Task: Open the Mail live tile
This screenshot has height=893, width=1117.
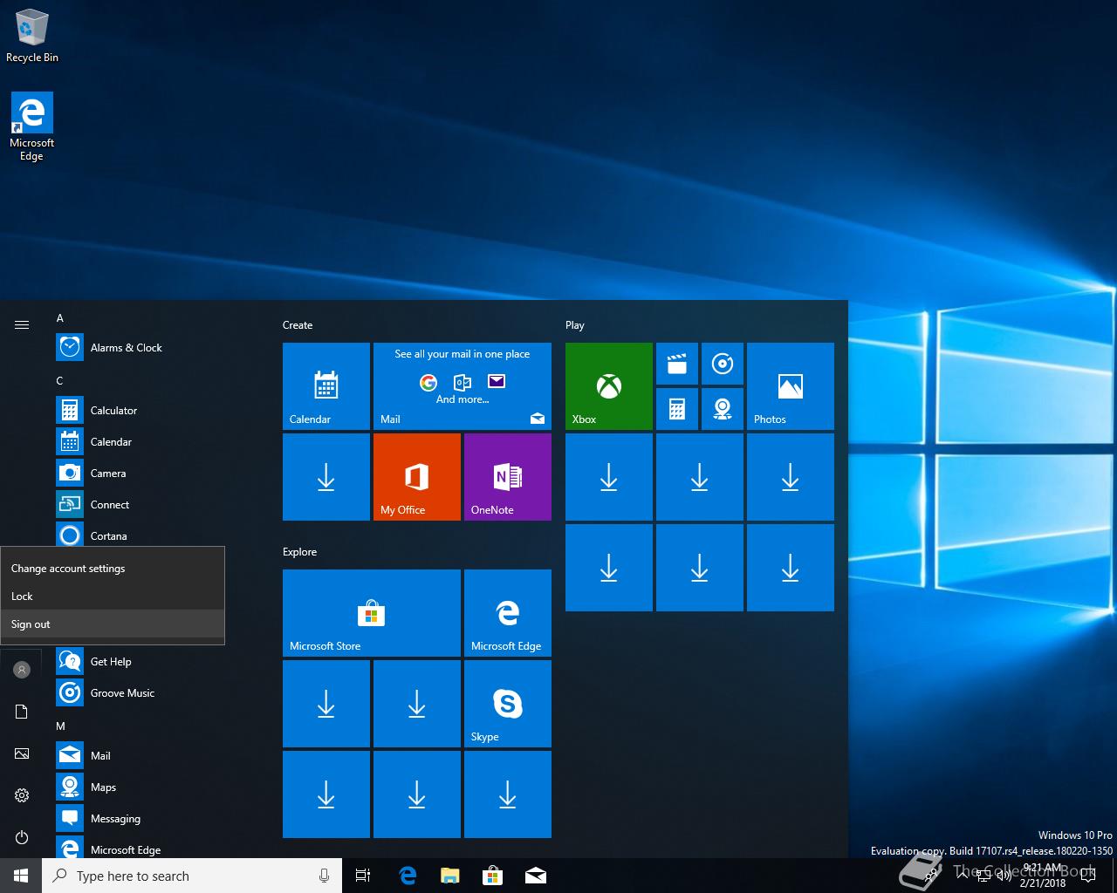Action: 463,386
